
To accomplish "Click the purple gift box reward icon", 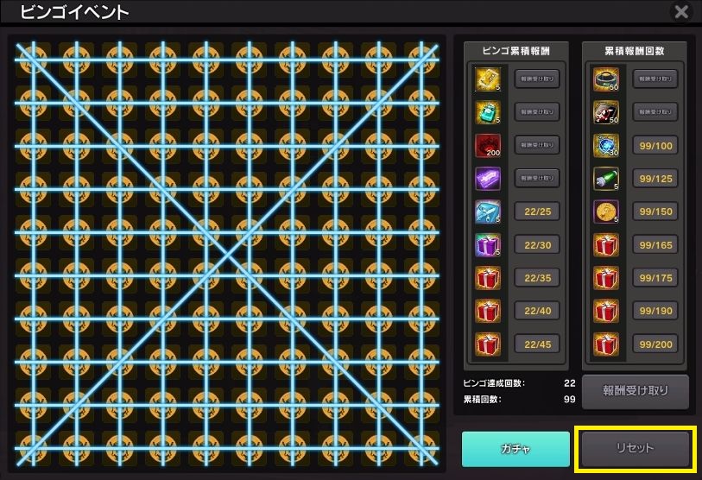I will [488, 244].
